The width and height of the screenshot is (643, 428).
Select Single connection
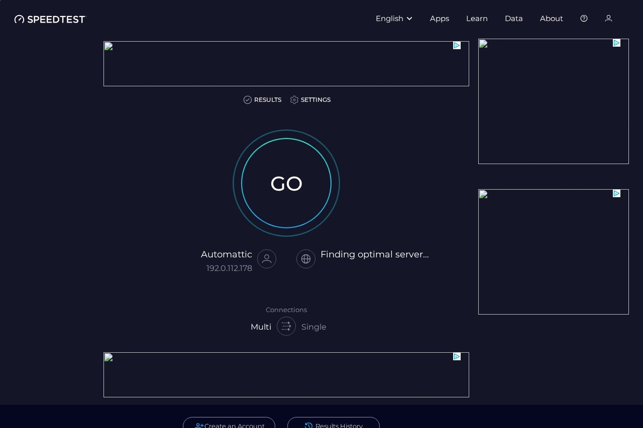point(314,327)
